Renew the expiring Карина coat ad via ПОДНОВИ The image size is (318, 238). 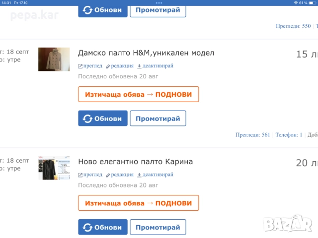coord(138,203)
